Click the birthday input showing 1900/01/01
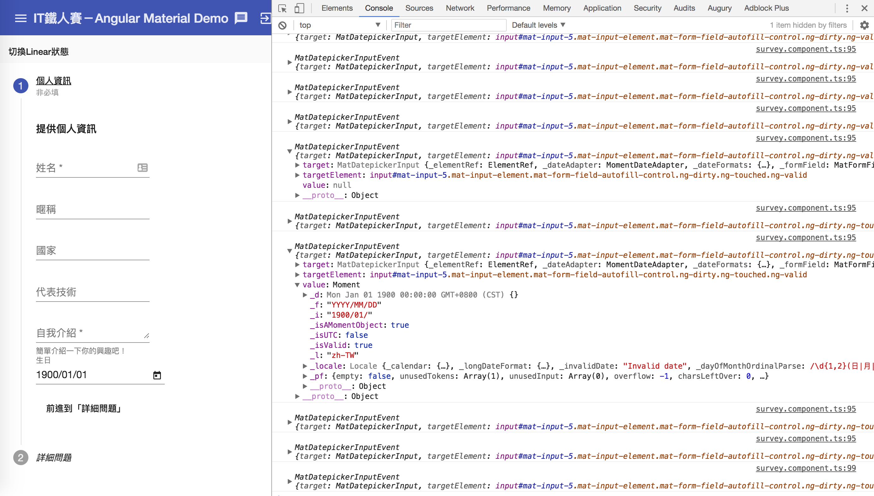This screenshot has height=496, width=874. pos(93,375)
